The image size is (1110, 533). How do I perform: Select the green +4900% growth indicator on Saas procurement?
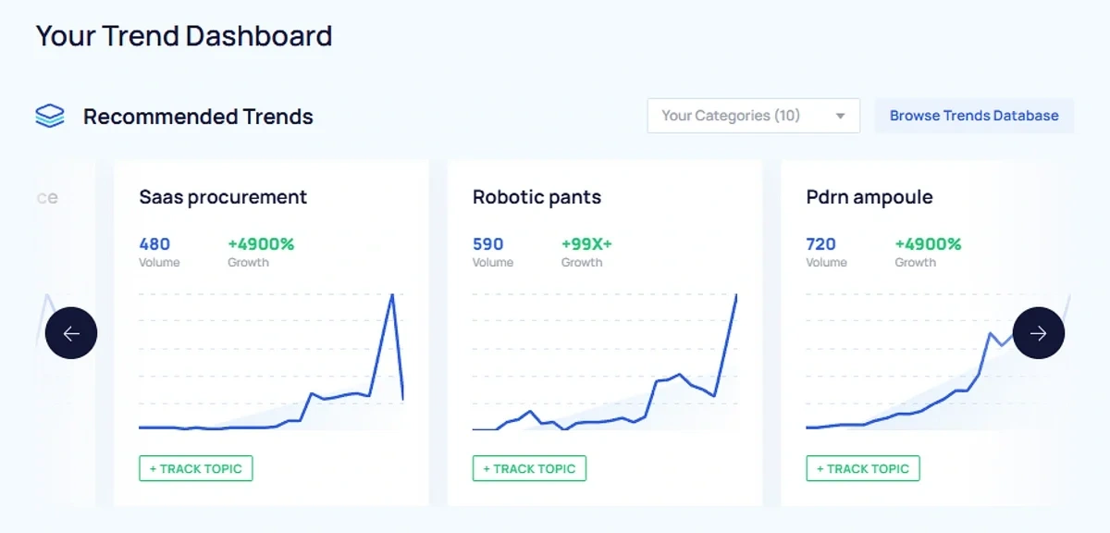[260, 244]
